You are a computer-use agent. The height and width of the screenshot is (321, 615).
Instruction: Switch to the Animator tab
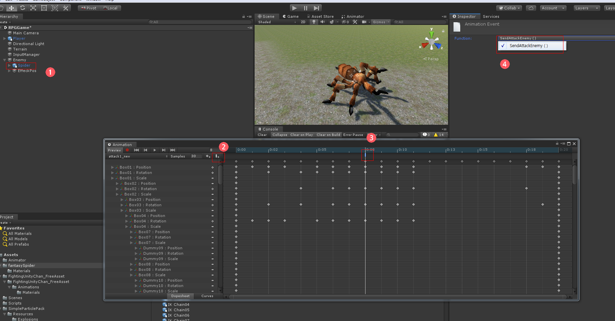click(353, 16)
